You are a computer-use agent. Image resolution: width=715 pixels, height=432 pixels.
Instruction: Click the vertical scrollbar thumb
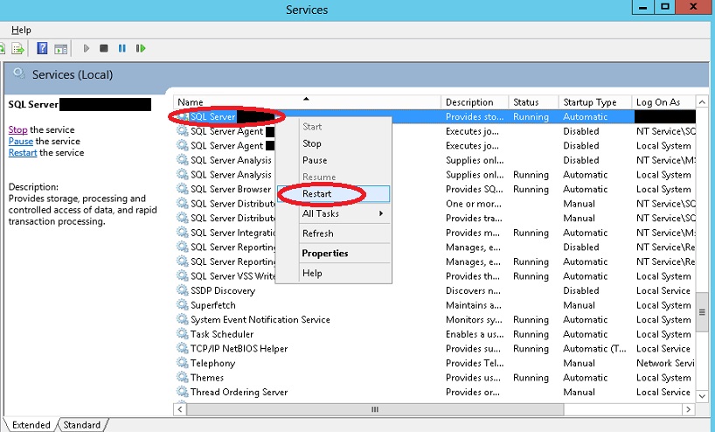pos(702,312)
